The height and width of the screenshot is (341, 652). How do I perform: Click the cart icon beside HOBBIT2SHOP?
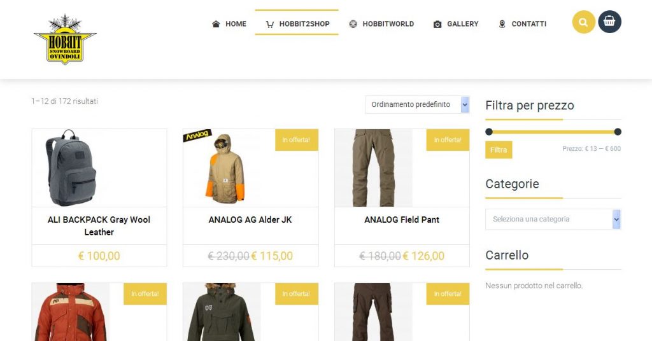pyautogui.click(x=270, y=24)
